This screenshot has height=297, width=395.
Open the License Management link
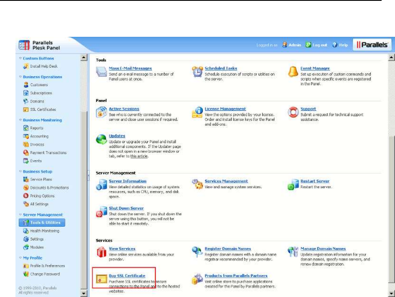click(x=225, y=109)
